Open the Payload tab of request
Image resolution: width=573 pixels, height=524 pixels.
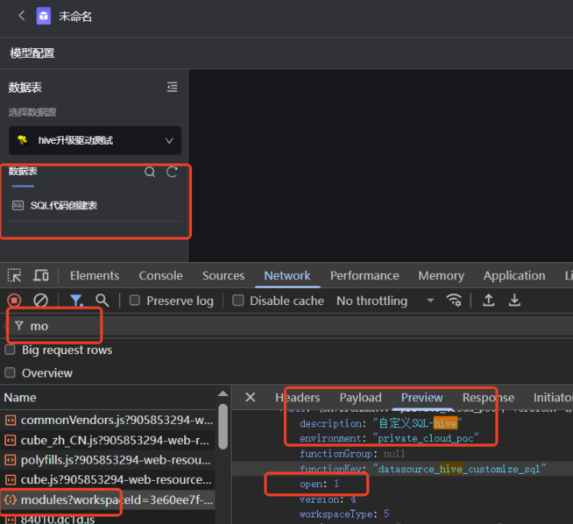coord(360,398)
